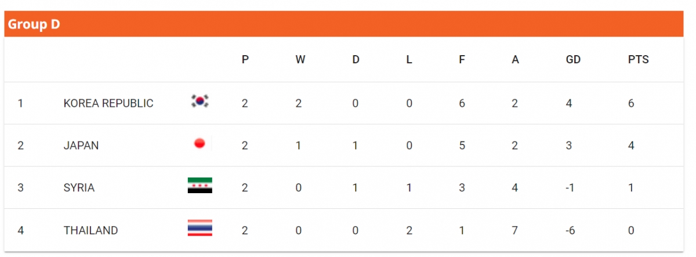The width and height of the screenshot is (696, 257).
Task: Click the Japan flag icon
Action: click(x=200, y=143)
